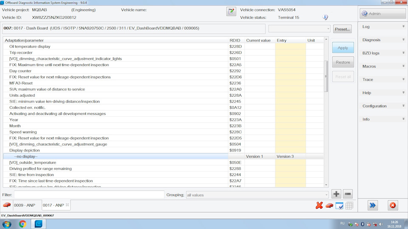Close the 0017 - ANP tab
This screenshot has height=229, width=408.
point(68,205)
